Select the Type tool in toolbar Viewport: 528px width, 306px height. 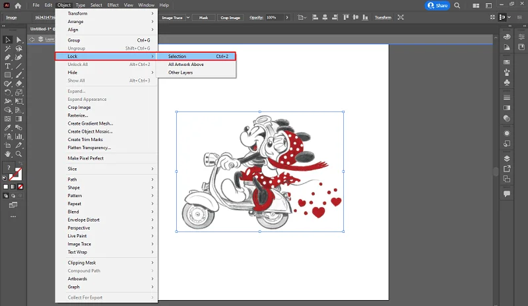7,66
